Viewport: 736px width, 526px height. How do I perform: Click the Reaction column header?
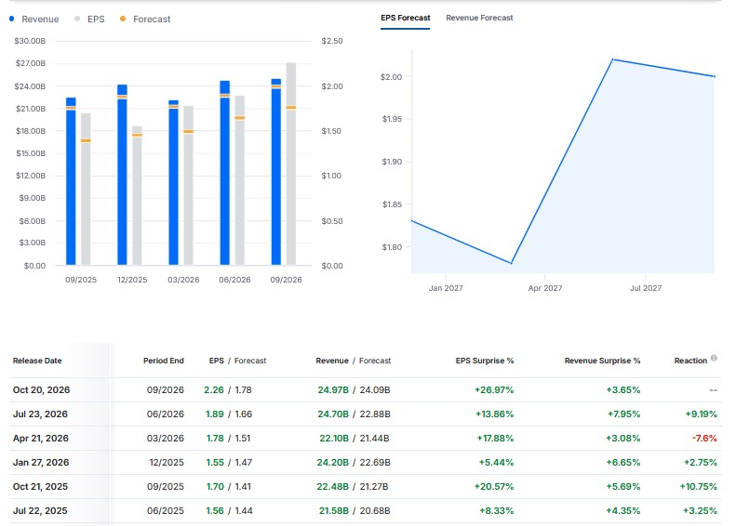pyautogui.click(x=690, y=361)
